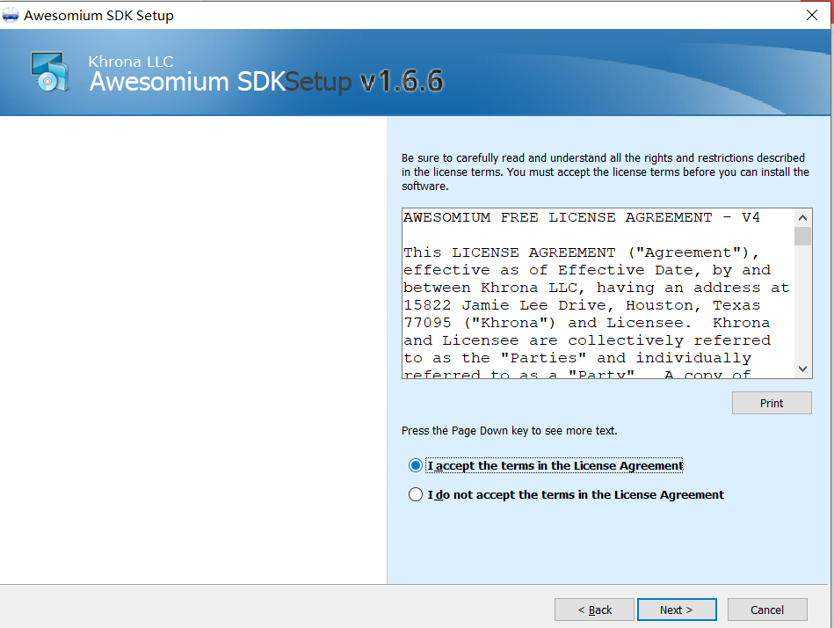The height and width of the screenshot is (628, 834).
Task: Click the 'Be sure to carefully read' instruction text
Action: (x=606, y=172)
